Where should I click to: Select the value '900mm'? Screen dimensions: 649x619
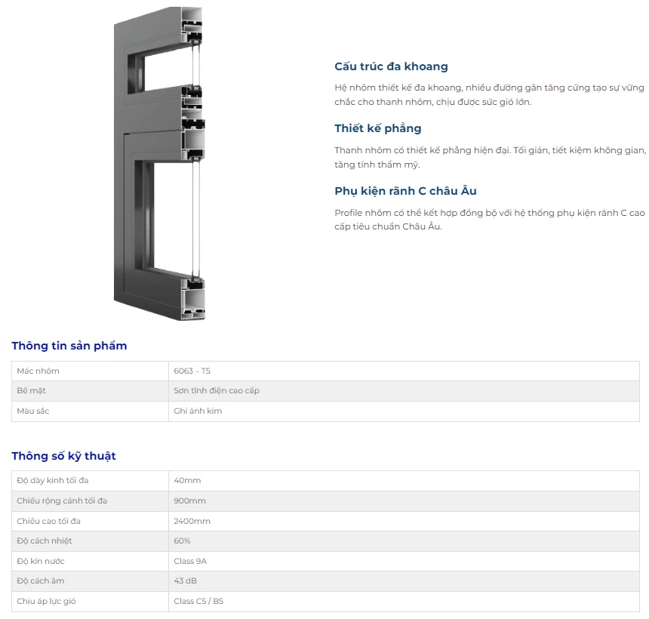[189, 500]
